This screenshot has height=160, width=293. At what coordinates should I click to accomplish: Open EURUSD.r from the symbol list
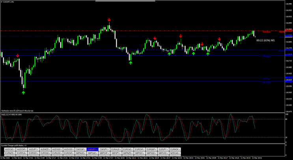click(57, 153)
